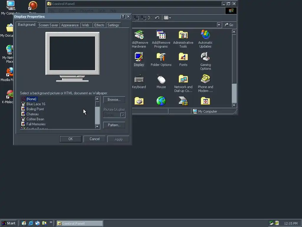Launch Internet Explorer from quick launch
Viewport: 302px width, 227px height.
[x=31, y=223]
